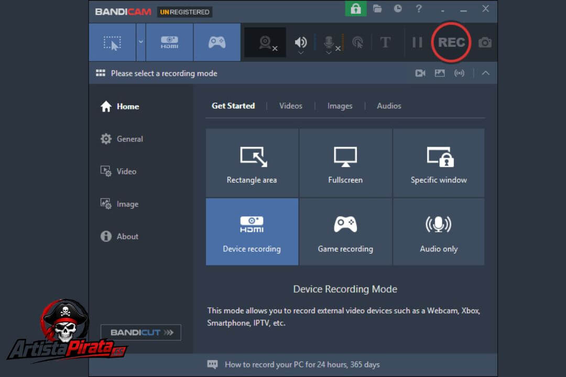Toggle speaker sound recording
566x377 pixels.
pyautogui.click(x=300, y=42)
